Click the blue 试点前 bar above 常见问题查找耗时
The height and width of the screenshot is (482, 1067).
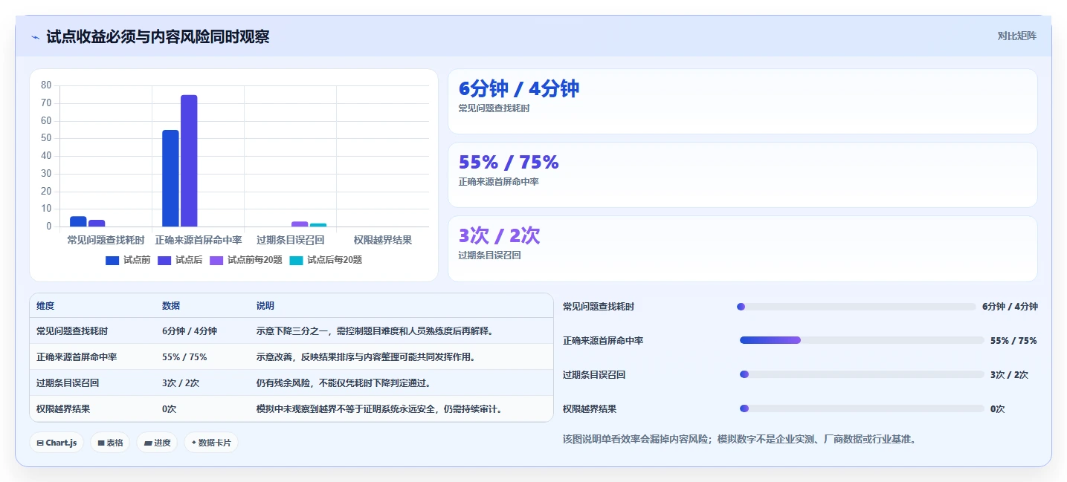(78, 221)
